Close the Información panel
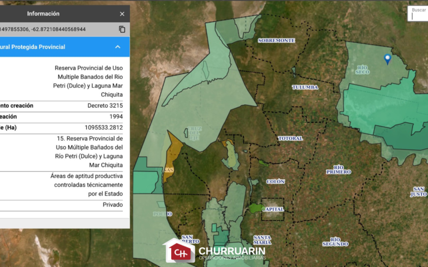 point(122,14)
